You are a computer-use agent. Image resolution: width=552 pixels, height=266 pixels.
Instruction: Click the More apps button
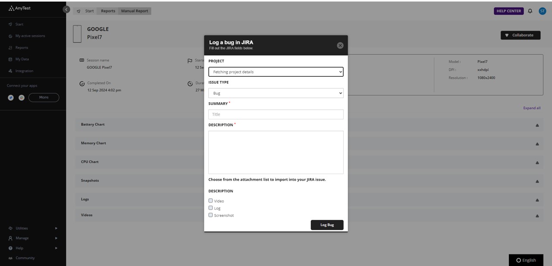44,97
